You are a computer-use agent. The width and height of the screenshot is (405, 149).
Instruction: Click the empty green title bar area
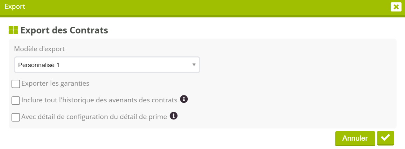(x=210, y=7)
